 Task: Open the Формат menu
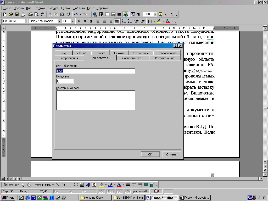pyautogui.click(x=53, y=8)
